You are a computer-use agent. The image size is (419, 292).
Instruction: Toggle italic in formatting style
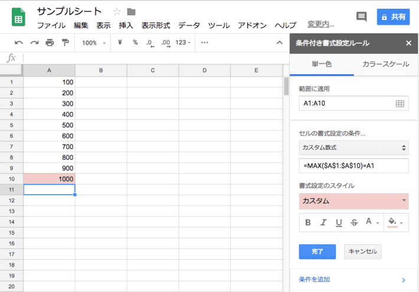[323, 222]
